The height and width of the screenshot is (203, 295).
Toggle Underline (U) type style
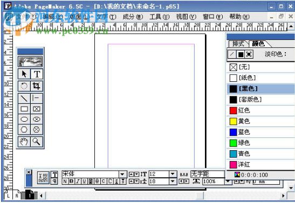pos(84,181)
